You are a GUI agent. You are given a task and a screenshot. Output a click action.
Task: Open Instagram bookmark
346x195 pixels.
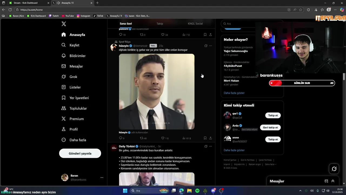pyautogui.click(x=84, y=16)
